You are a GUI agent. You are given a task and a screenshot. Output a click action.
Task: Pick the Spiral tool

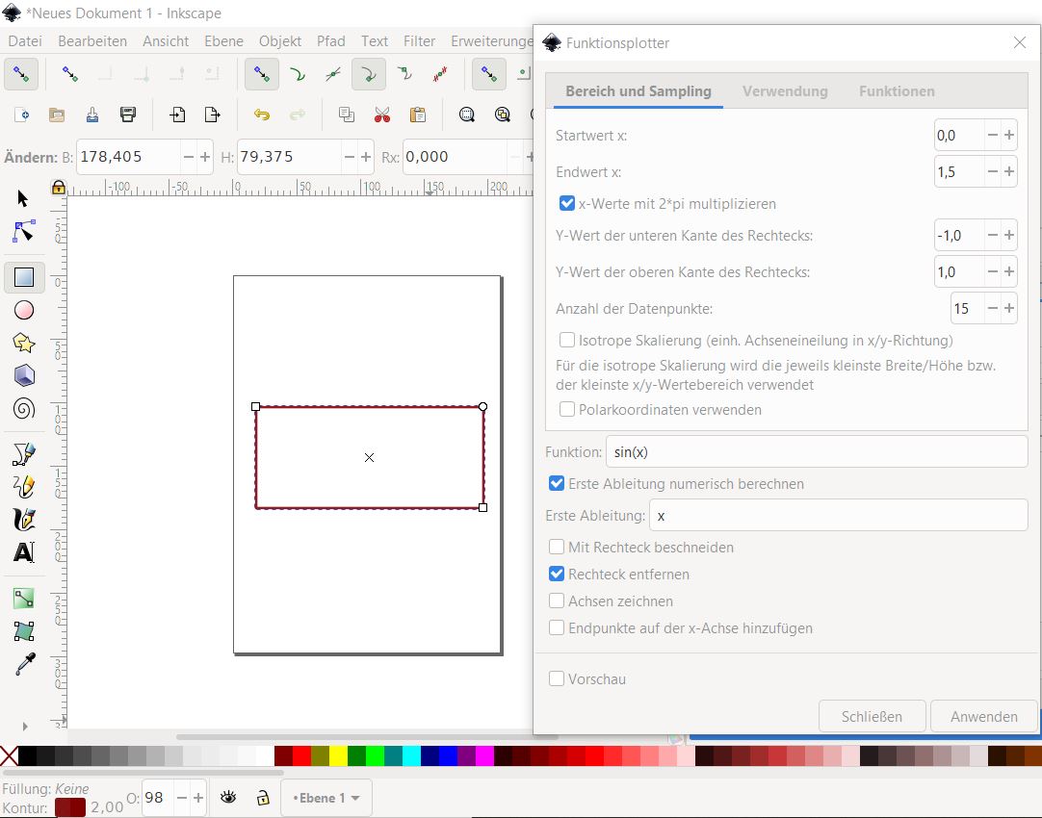24,408
